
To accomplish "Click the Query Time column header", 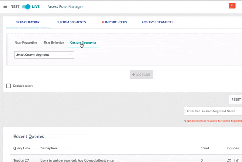I will (22, 148).
